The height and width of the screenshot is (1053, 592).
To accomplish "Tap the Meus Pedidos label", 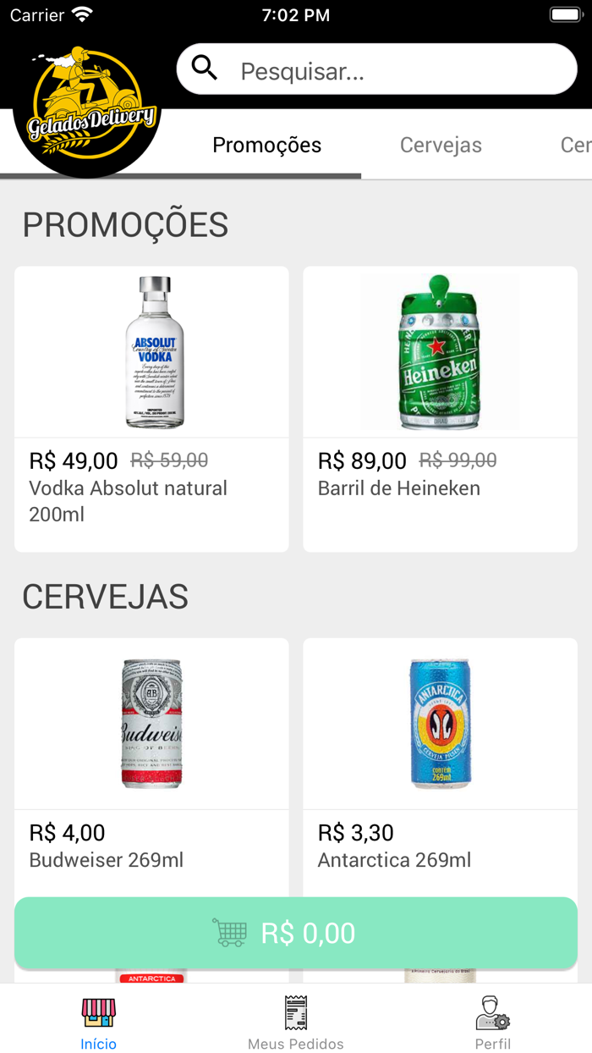I will click(x=295, y=1044).
